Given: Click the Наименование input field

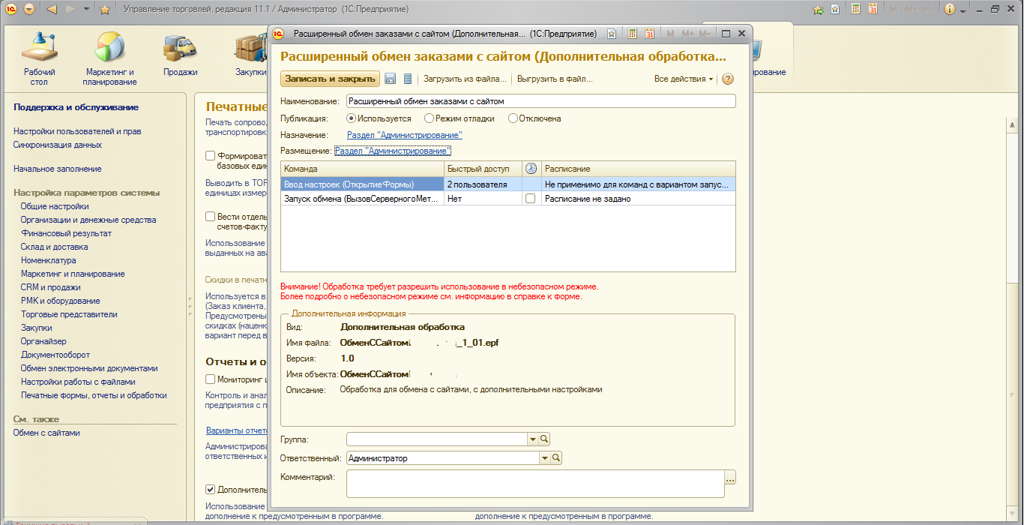Looking at the screenshot, I should (540, 101).
